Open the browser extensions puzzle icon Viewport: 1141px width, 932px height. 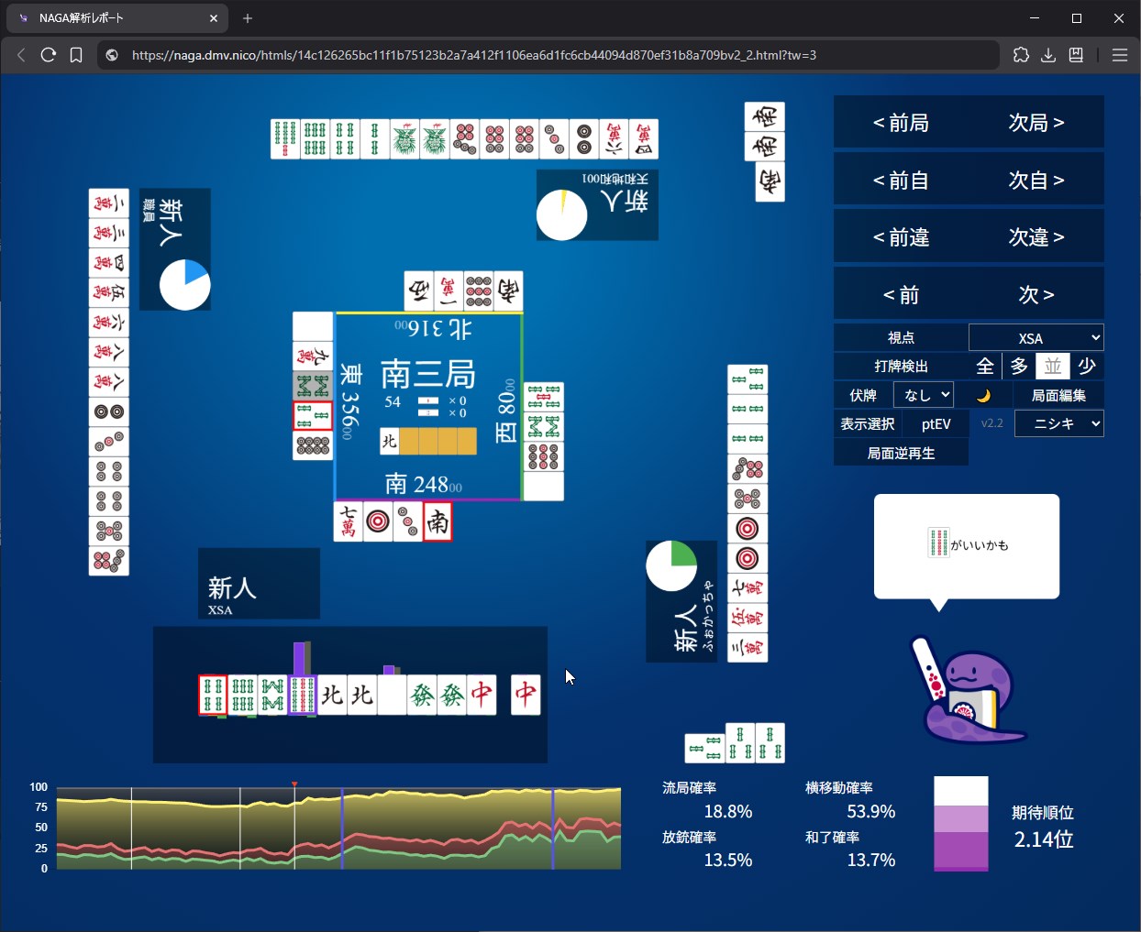1021,55
